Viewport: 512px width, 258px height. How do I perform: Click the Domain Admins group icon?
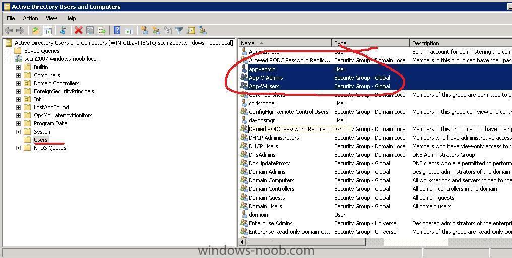click(x=244, y=172)
